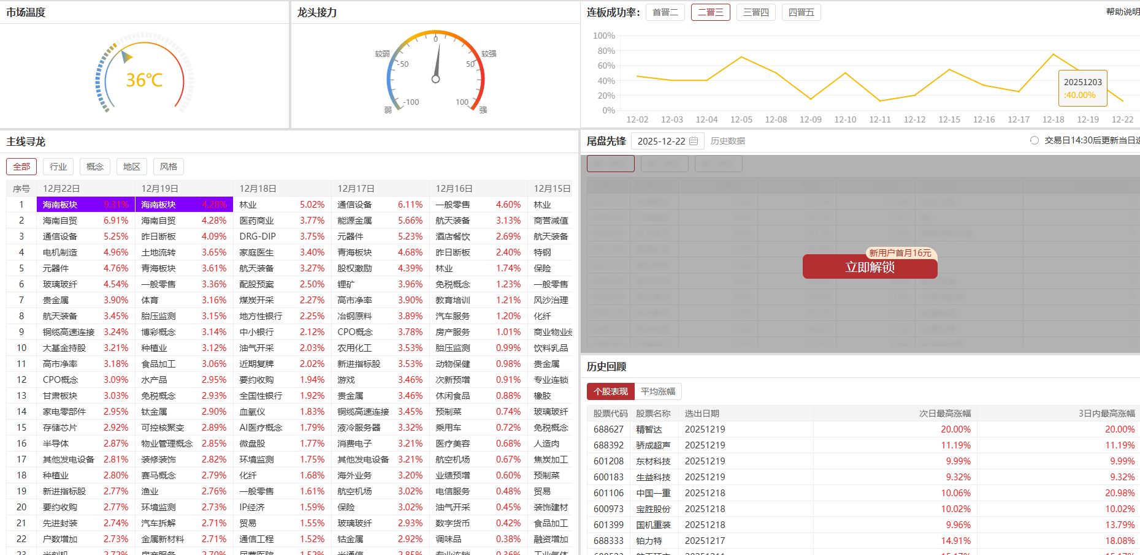Switch to the 首晋二 success rate tab
Image resolution: width=1140 pixels, height=555 pixels.
point(665,12)
